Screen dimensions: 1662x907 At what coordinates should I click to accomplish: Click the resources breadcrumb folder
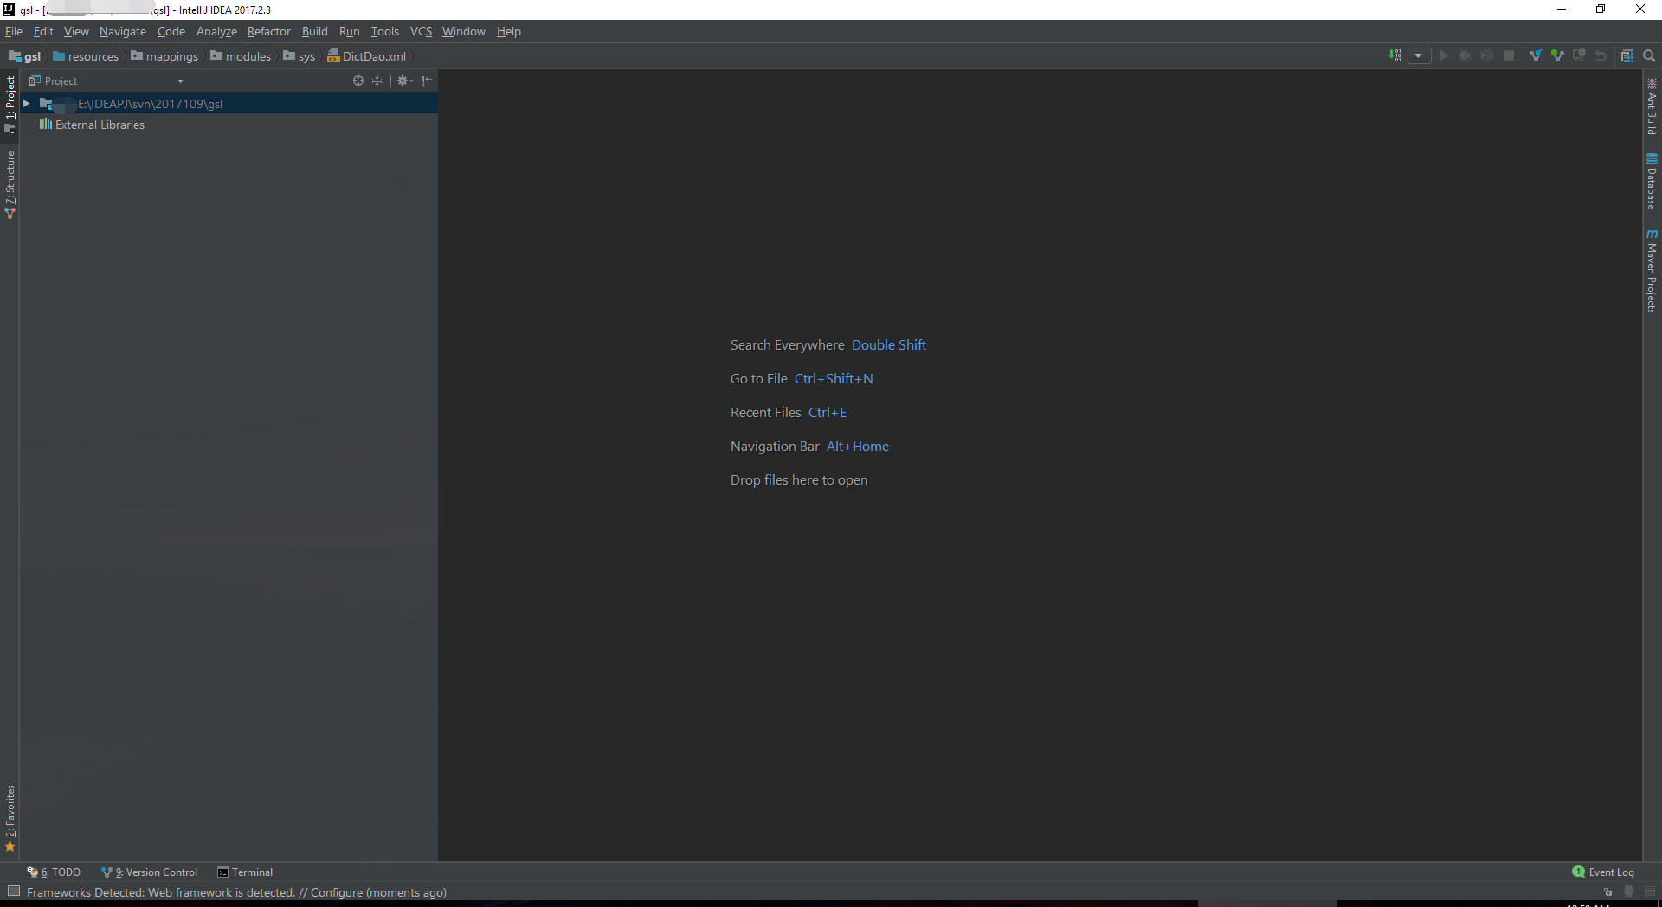pyautogui.click(x=86, y=56)
